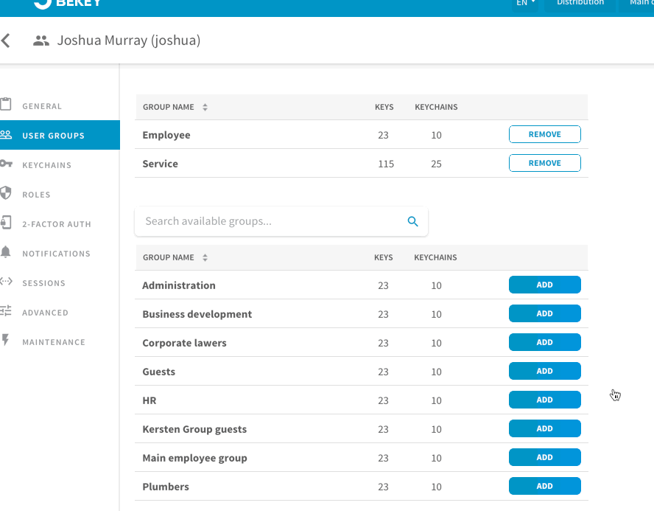Click the General clipboard icon
Viewport: 654px width, 511px height.
(x=6, y=104)
